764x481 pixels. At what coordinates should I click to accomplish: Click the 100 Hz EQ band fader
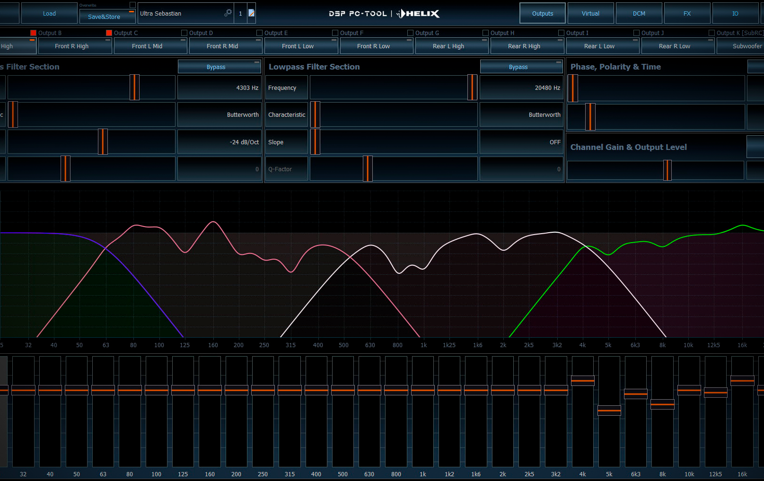(157, 390)
